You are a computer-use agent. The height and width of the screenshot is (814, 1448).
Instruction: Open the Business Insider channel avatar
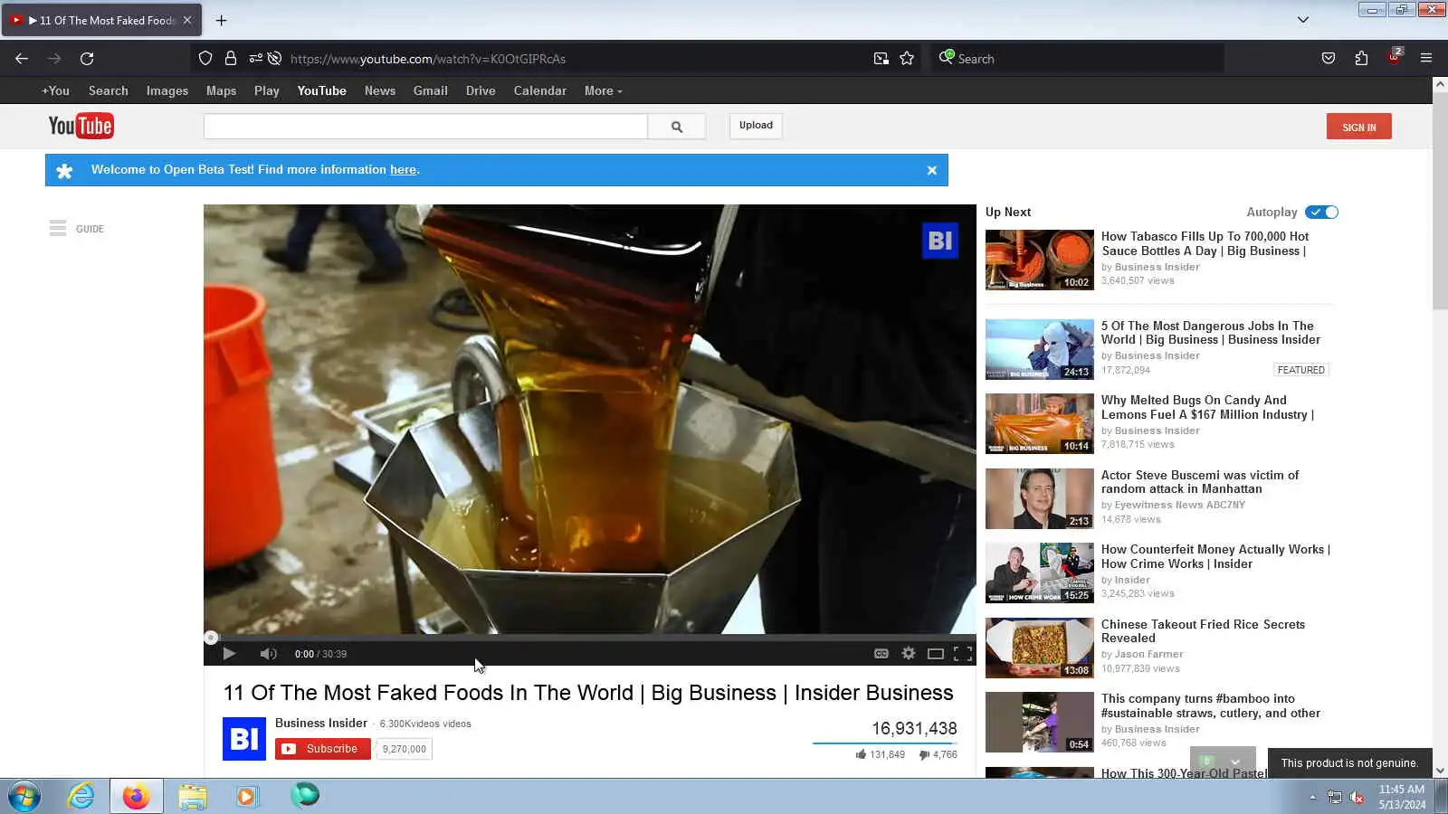244,739
